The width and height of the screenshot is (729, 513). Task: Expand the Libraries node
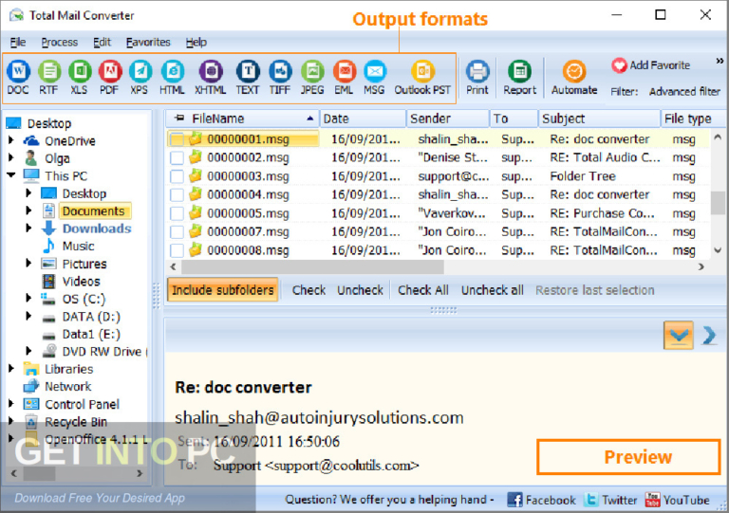(11, 369)
